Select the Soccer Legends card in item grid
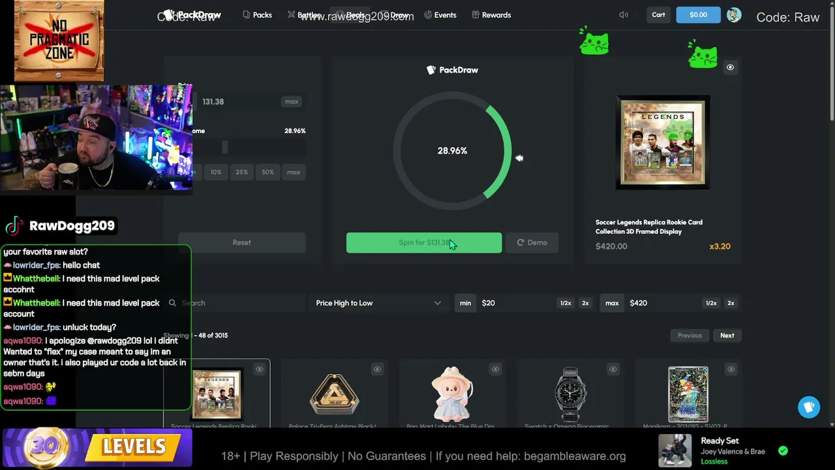This screenshot has height=470, width=835. click(217, 394)
